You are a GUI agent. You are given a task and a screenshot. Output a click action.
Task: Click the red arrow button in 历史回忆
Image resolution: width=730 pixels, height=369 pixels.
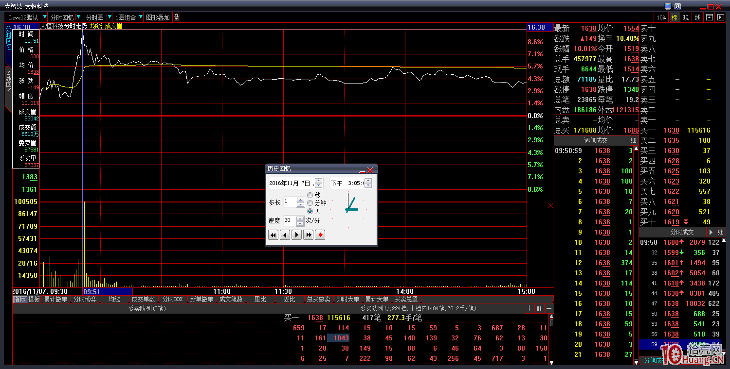click(320, 235)
